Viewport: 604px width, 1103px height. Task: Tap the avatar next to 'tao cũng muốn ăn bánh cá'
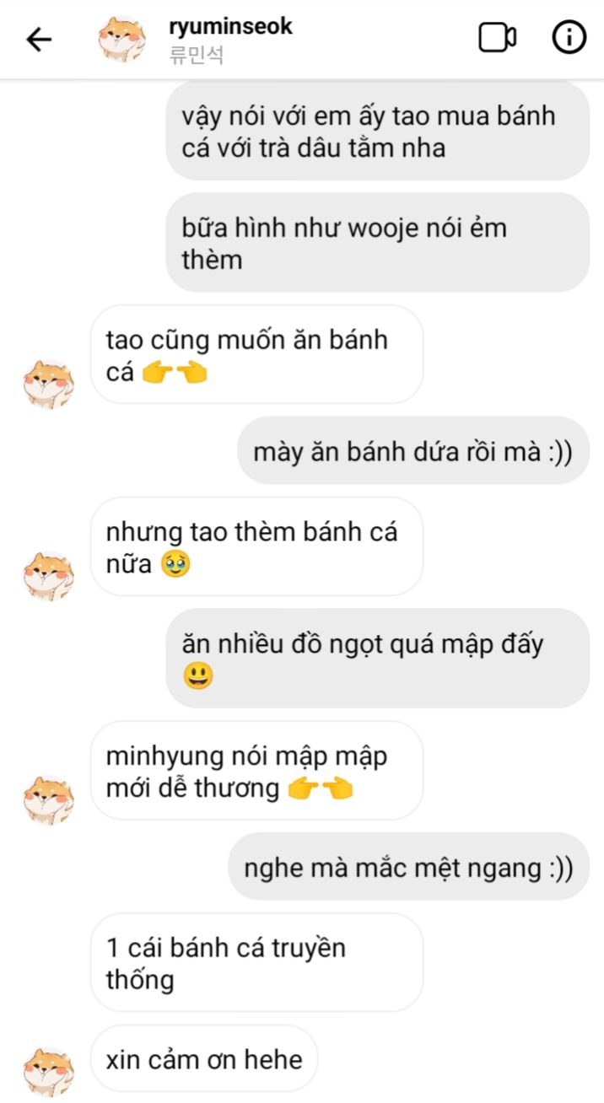(x=48, y=383)
